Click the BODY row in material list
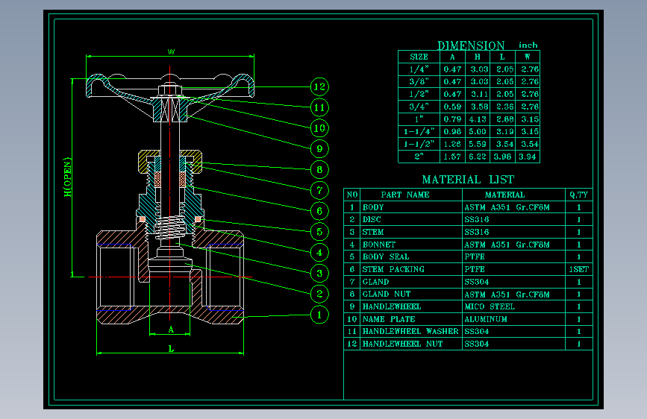The width and height of the screenshot is (647, 419). pyautogui.click(x=468, y=207)
